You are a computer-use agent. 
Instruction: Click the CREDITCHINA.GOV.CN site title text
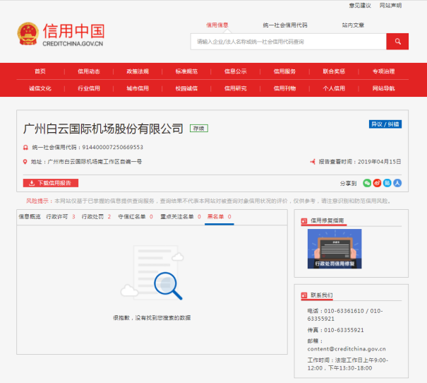(73, 44)
